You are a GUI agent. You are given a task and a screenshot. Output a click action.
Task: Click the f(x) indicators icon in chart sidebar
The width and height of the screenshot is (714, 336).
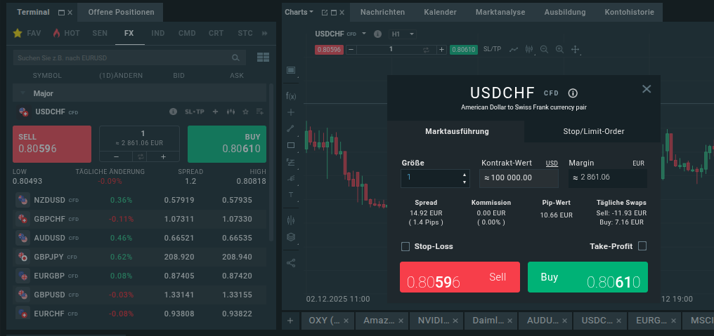tap(291, 95)
